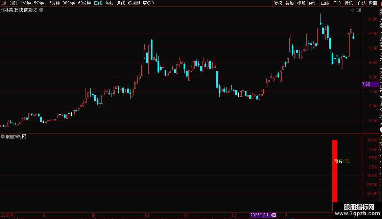Switch to 月线 monthly chart
Image resolution: width=382 pixels, height=219 pixels.
point(121,3)
